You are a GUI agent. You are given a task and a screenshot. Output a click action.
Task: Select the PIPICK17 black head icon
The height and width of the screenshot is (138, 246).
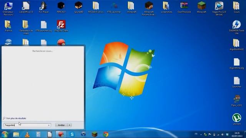click(x=61, y=8)
